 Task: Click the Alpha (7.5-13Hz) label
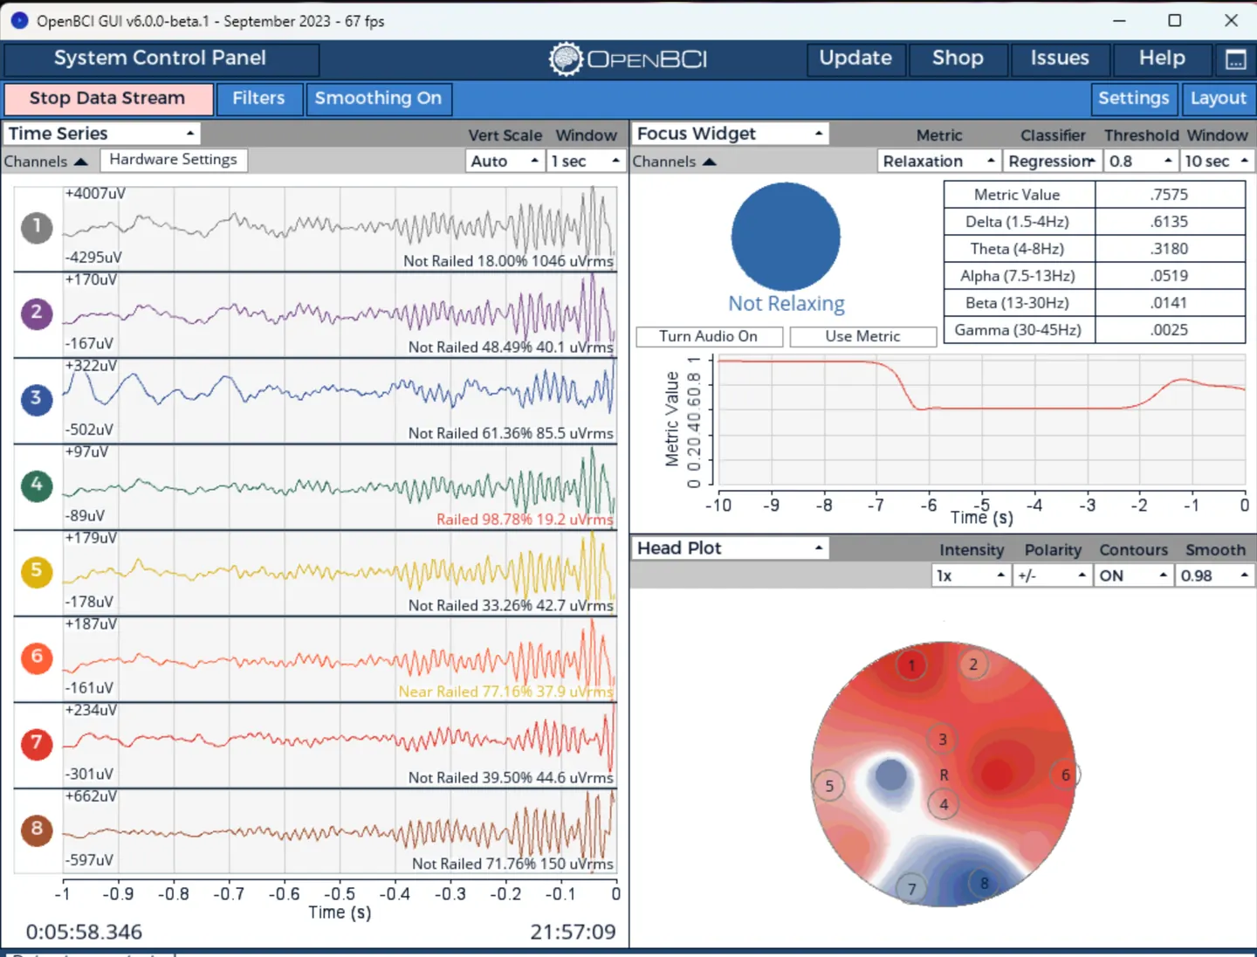tap(1018, 276)
